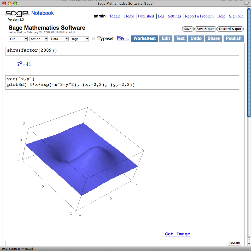Switch to the Edit tab
This screenshot has height=251, width=251.
(x=166, y=39)
